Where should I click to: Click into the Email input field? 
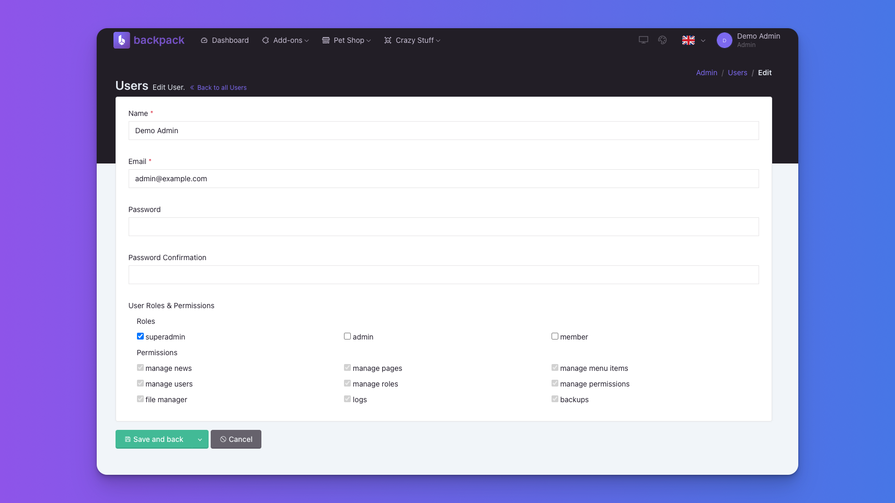(443, 179)
